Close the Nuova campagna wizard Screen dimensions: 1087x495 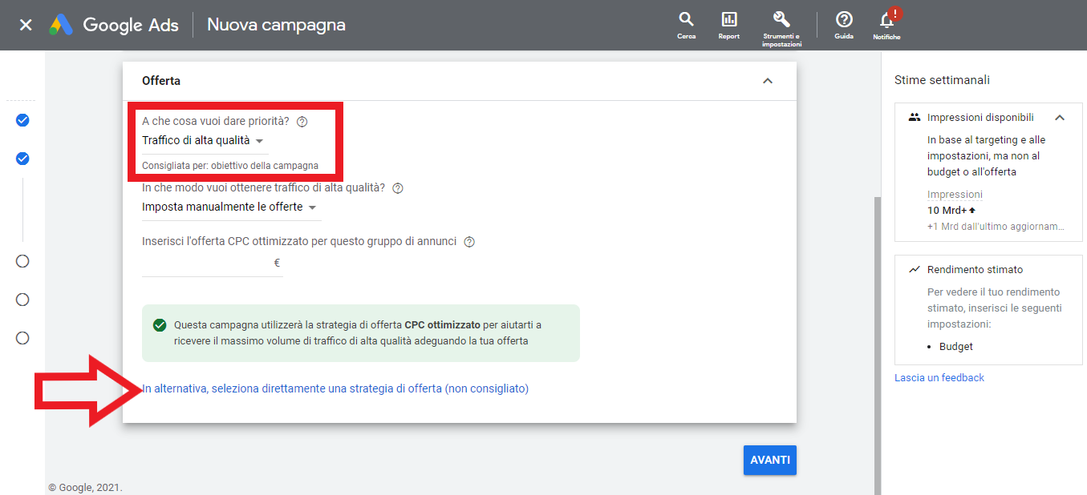26,25
